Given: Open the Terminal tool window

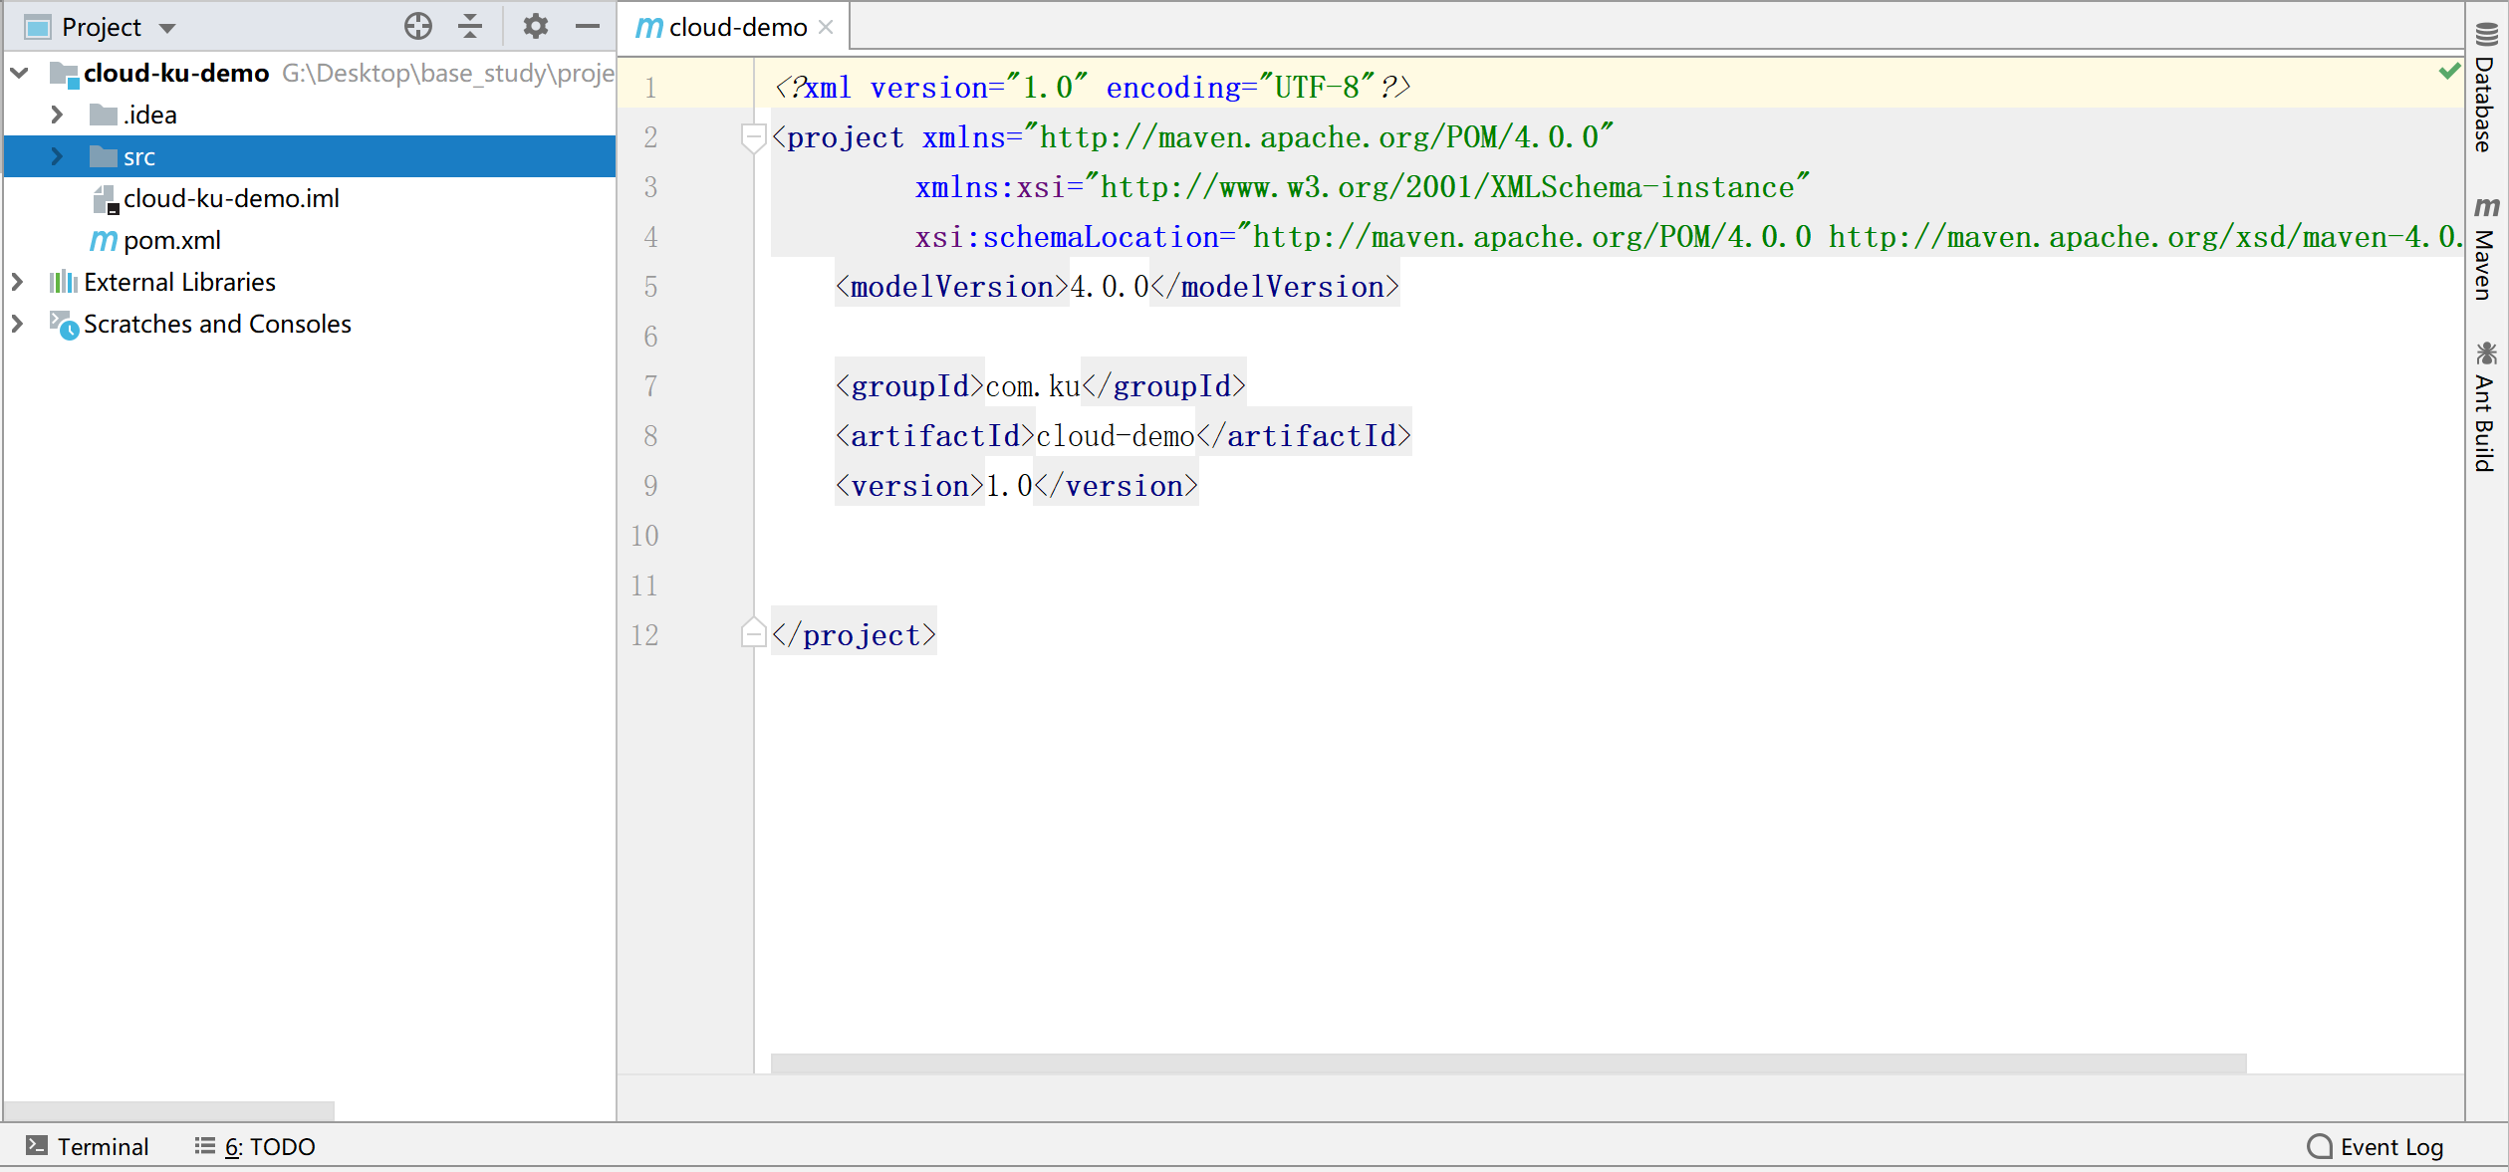Looking at the screenshot, I should click(x=88, y=1146).
